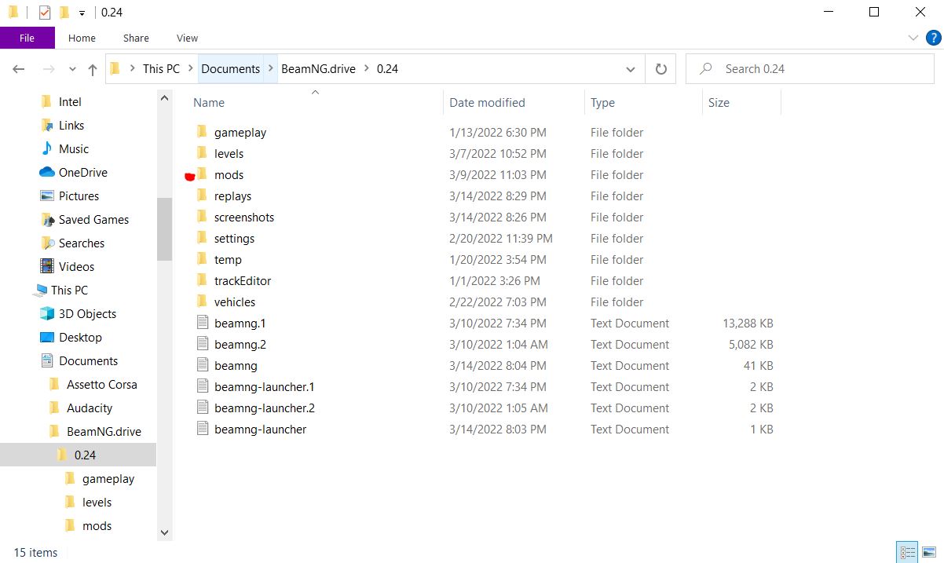Open Saved Games in the navigation pane

tap(93, 220)
